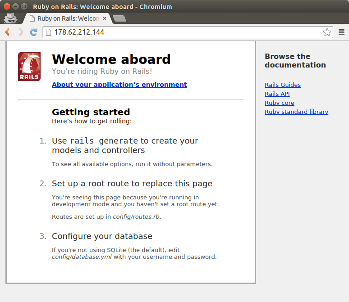Open About your application's environment link
The width and height of the screenshot is (349, 302).
pos(119,85)
